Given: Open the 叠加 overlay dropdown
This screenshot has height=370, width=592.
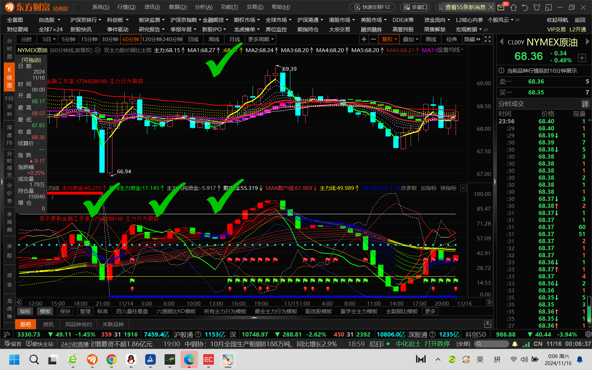Looking at the screenshot, I should click(x=411, y=39).
